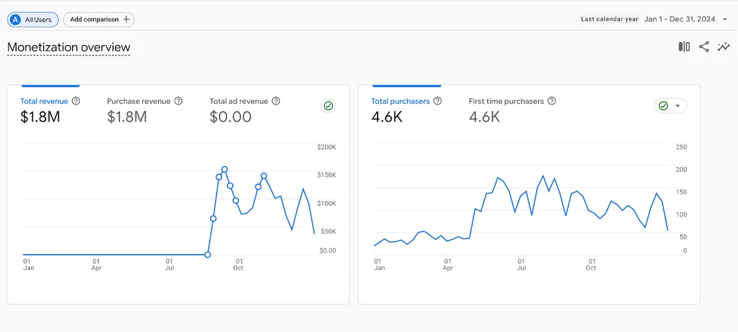Image resolution: width=738 pixels, height=332 pixels.
Task: Click the All Users segment chip
Action: point(33,20)
